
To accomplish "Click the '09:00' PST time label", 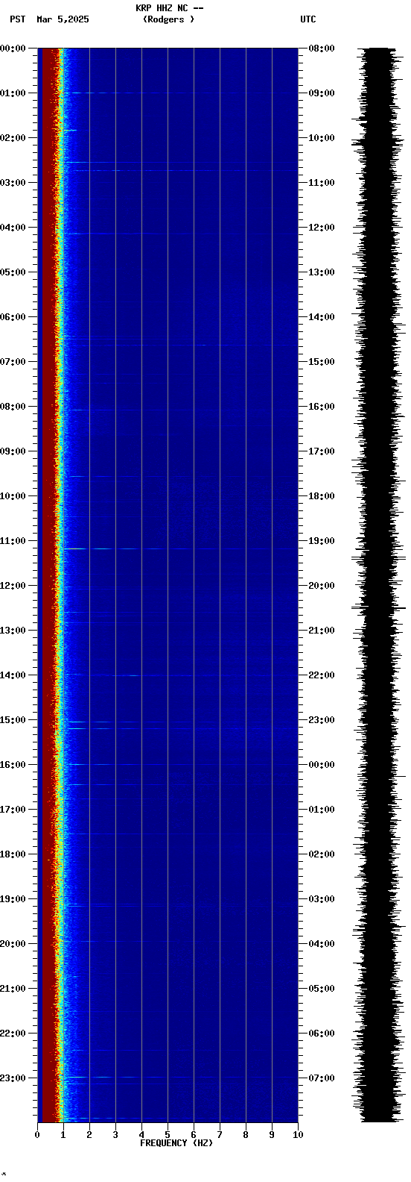I will coord(13,451).
